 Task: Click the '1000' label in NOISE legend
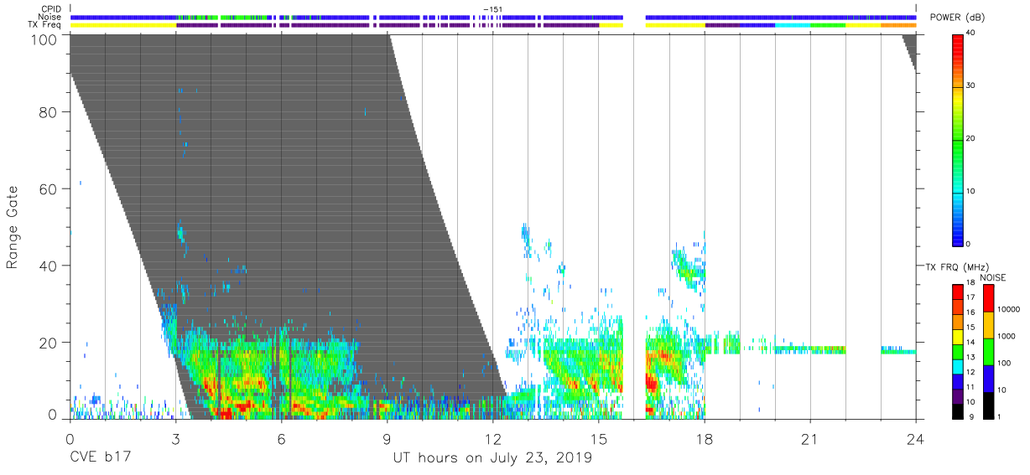click(x=1007, y=335)
